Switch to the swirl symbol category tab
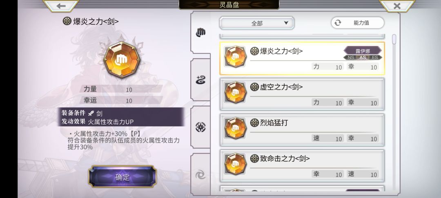 point(200,80)
